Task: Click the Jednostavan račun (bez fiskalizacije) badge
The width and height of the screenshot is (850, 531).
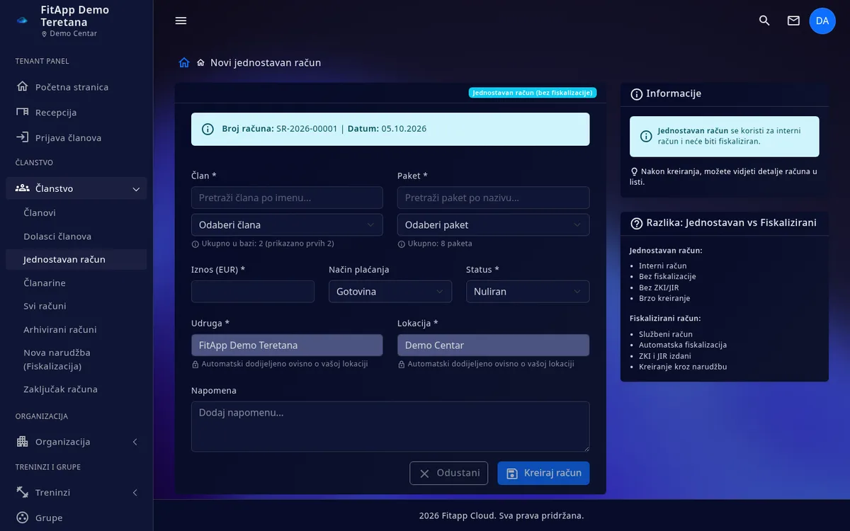Action: (x=533, y=93)
